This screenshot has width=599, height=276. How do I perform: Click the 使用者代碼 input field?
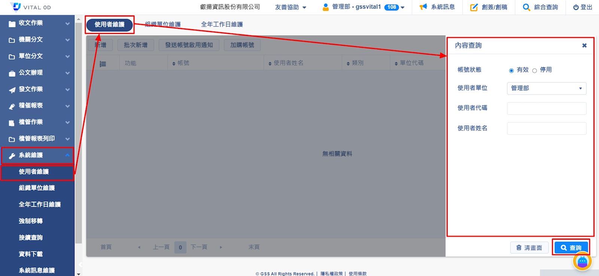tap(546, 108)
